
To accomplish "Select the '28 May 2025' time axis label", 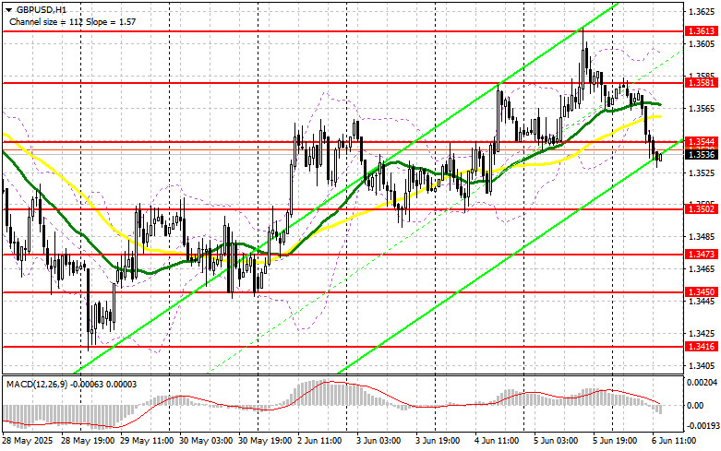I will pos(28,441).
